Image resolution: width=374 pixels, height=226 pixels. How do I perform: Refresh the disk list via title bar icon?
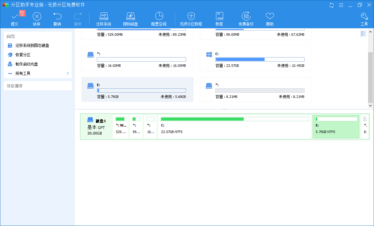tap(331, 5)
